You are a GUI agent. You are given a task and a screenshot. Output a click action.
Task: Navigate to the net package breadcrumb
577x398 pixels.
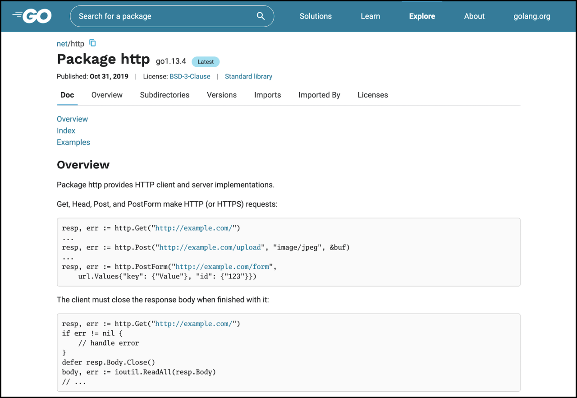pyautogui.click(x=62, y=43)
